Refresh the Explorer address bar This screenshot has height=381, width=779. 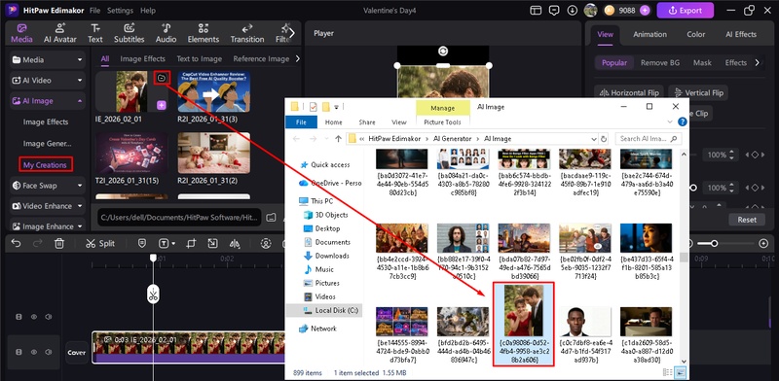coord(604,139)
